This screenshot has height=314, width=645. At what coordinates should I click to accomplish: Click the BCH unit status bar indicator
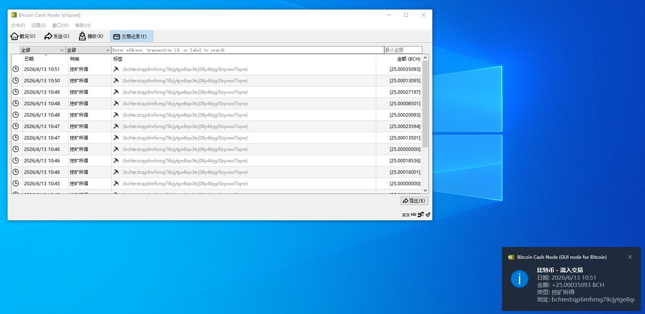pos(406,215)
